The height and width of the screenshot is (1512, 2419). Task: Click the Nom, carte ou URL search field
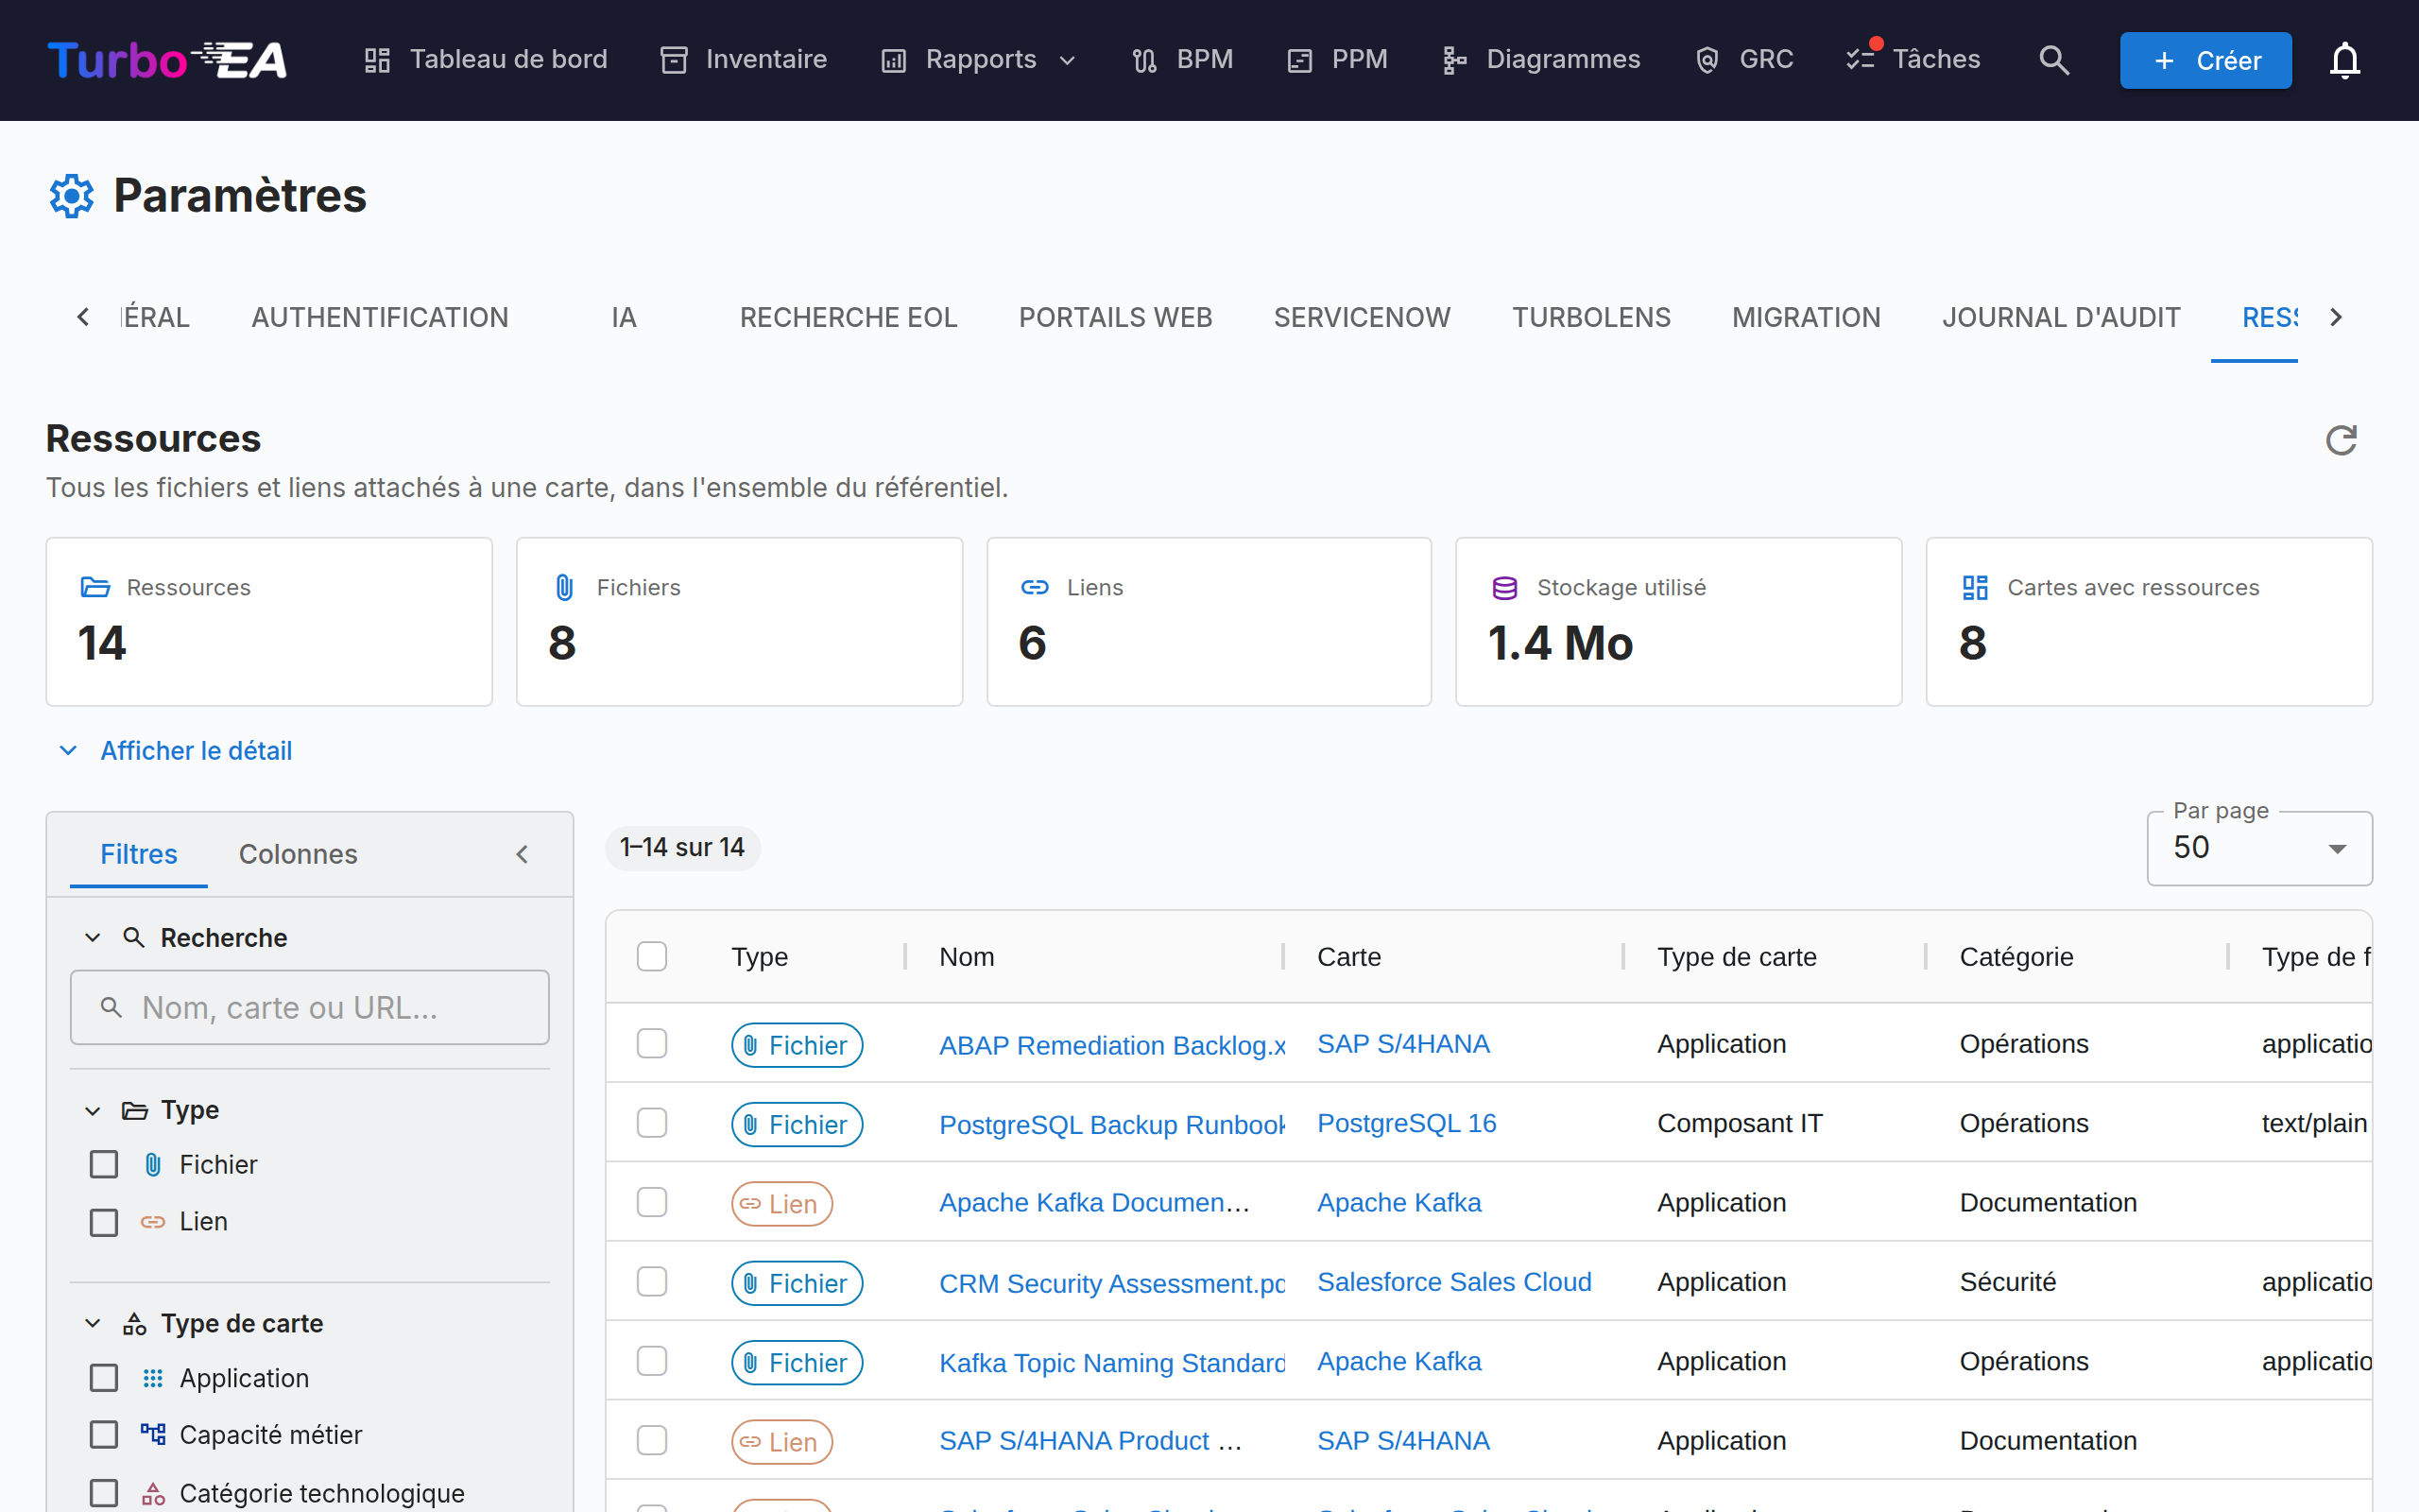[310, 1007]
